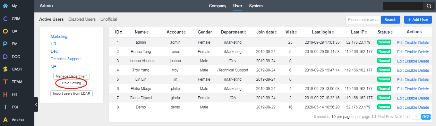Delete Philip Mboje's account

point(423,89)
